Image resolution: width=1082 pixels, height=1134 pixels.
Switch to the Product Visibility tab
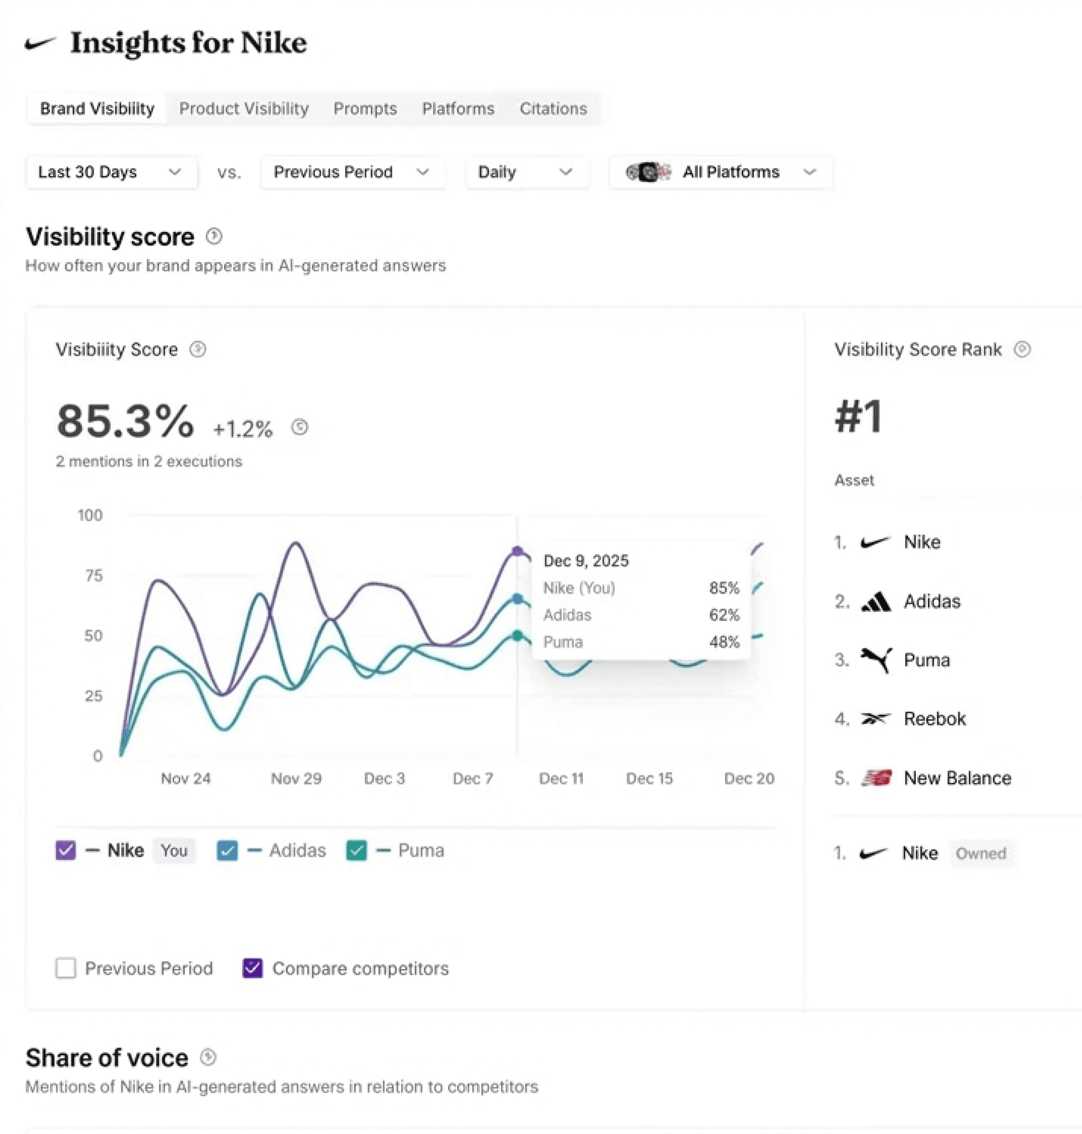pos(243,108)
